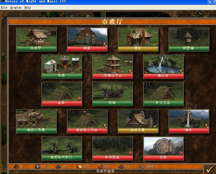Choose the 铁匠铺 blacksmith building picture

[189, 37]
